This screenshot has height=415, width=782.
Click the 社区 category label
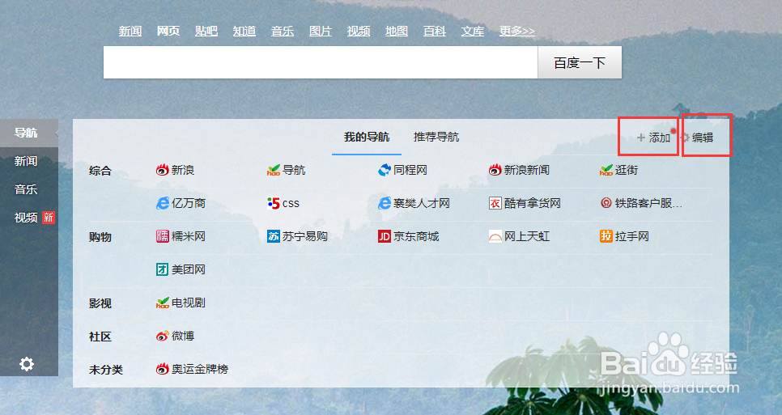pyautogui.click(x=100, y=337)
